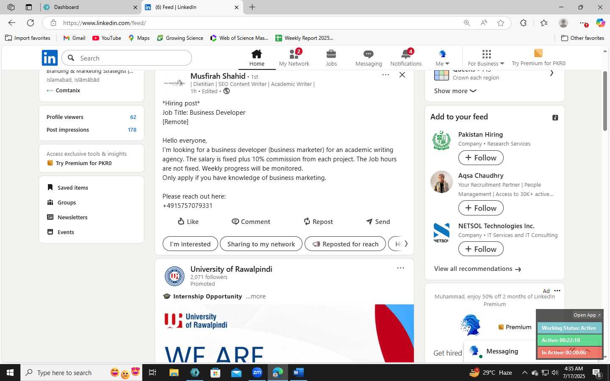Image resolution: width=610 pixels, height=381 pixels.
Task: Follow NETSOL Technologies Inc.
Action: click(x=481, y=249)
